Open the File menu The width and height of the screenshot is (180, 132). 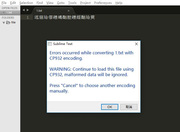click(4, 3)
